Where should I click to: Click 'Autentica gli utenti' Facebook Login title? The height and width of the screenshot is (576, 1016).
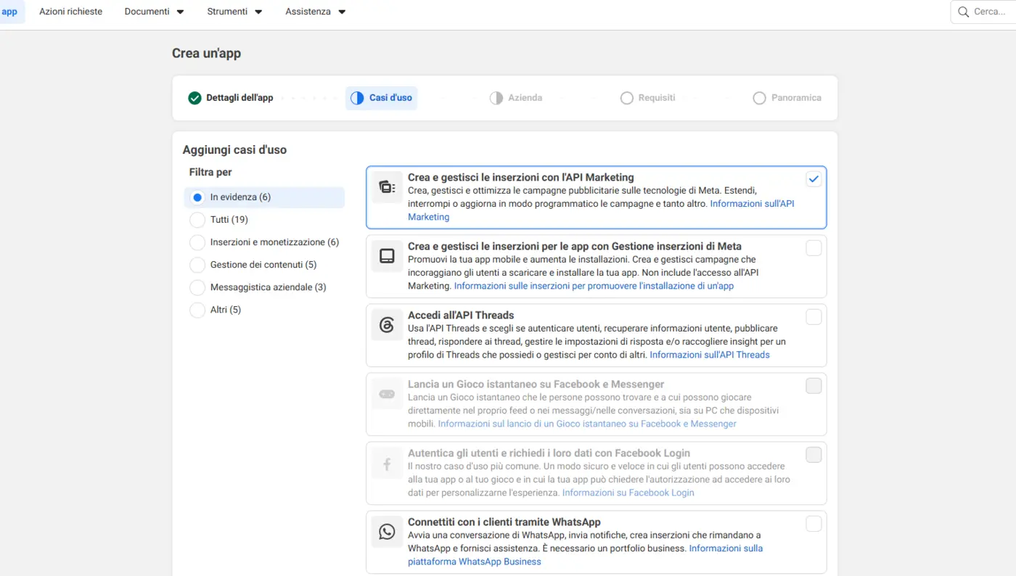[549, 453]
